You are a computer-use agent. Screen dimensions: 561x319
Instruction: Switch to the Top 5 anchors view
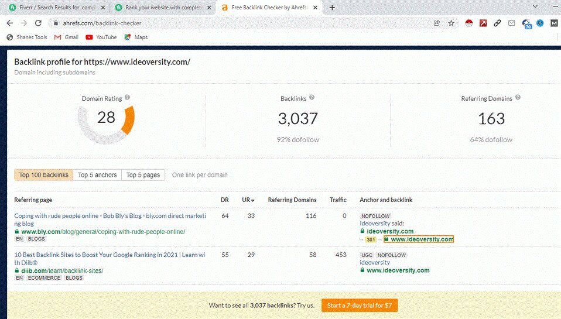click(x=97, y=175)
